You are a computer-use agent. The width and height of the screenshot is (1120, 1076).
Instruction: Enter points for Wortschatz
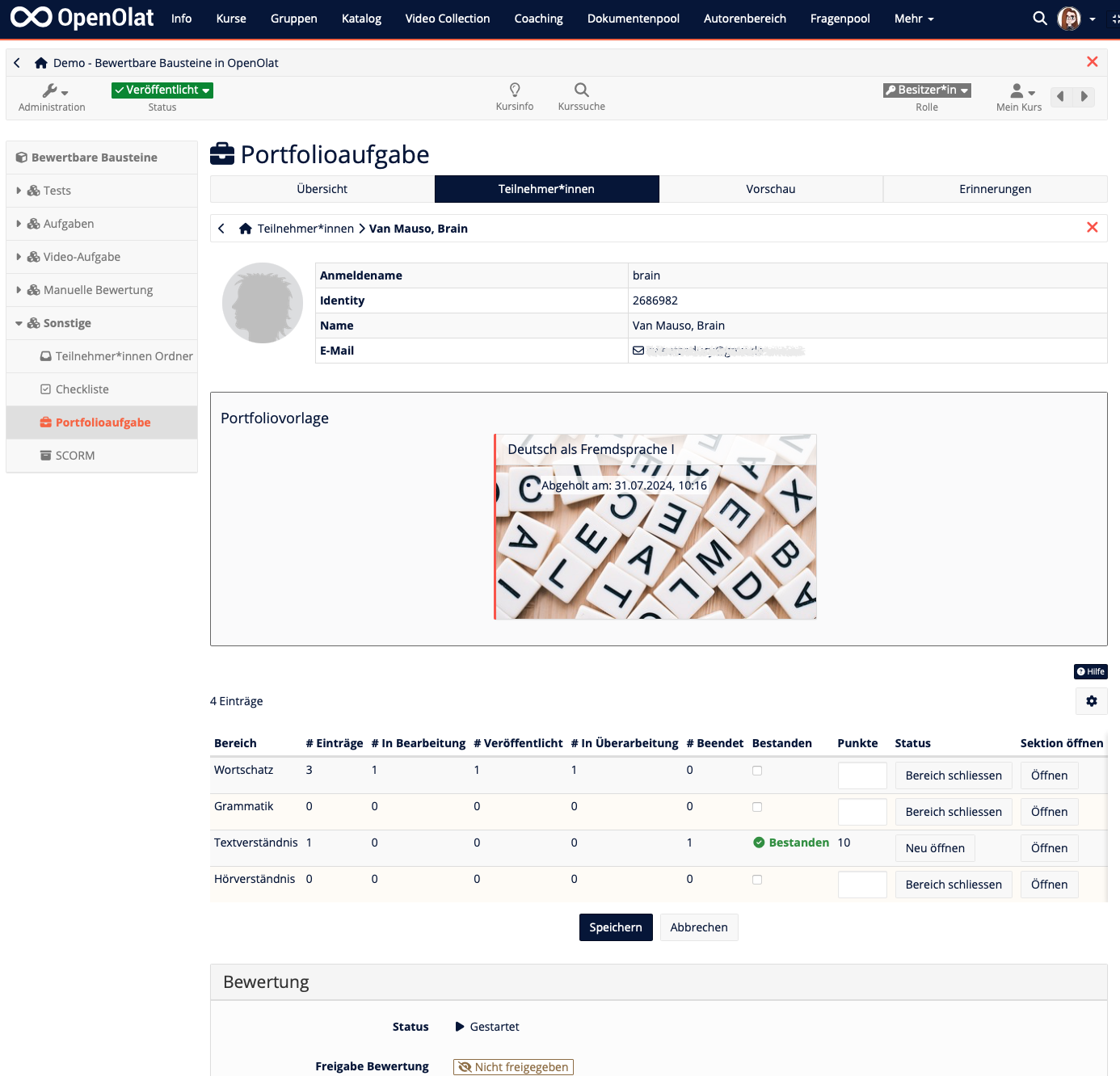tap(861, 775)
